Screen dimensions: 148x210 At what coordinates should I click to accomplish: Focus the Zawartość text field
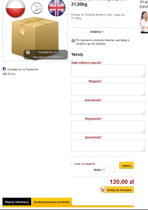pos(108,145)
